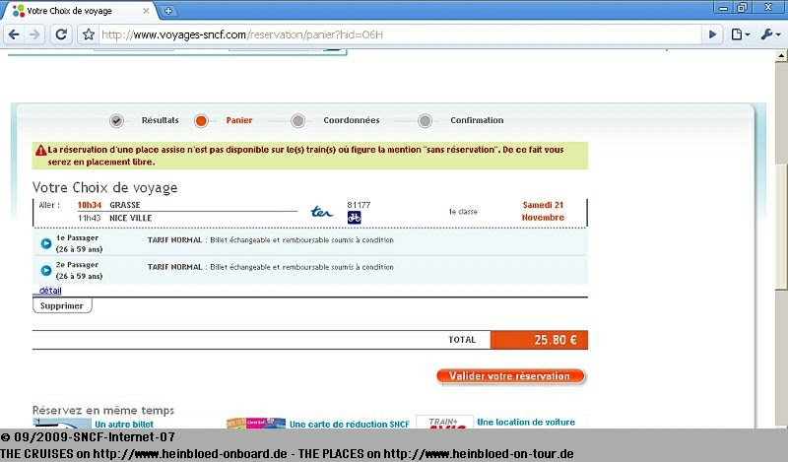Select the Coordonnées step label
Viewport: 788px width, 462px height.
(352, 120)
